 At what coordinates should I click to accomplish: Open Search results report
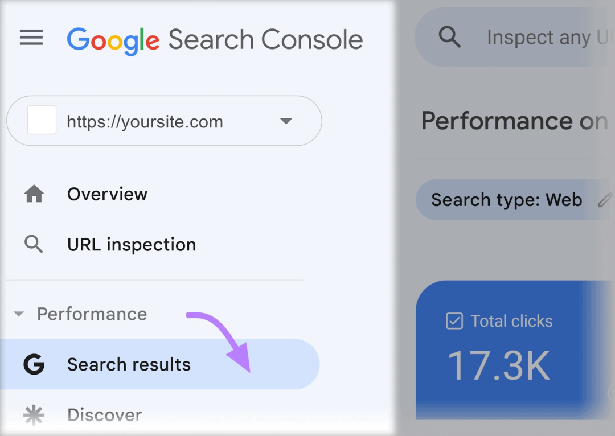(159, 364)
